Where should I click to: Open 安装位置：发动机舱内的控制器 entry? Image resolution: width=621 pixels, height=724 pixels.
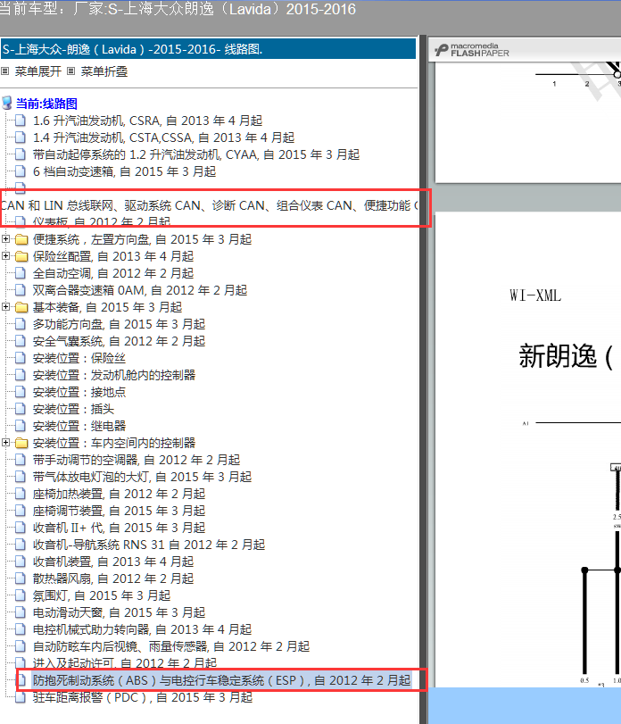114,375
